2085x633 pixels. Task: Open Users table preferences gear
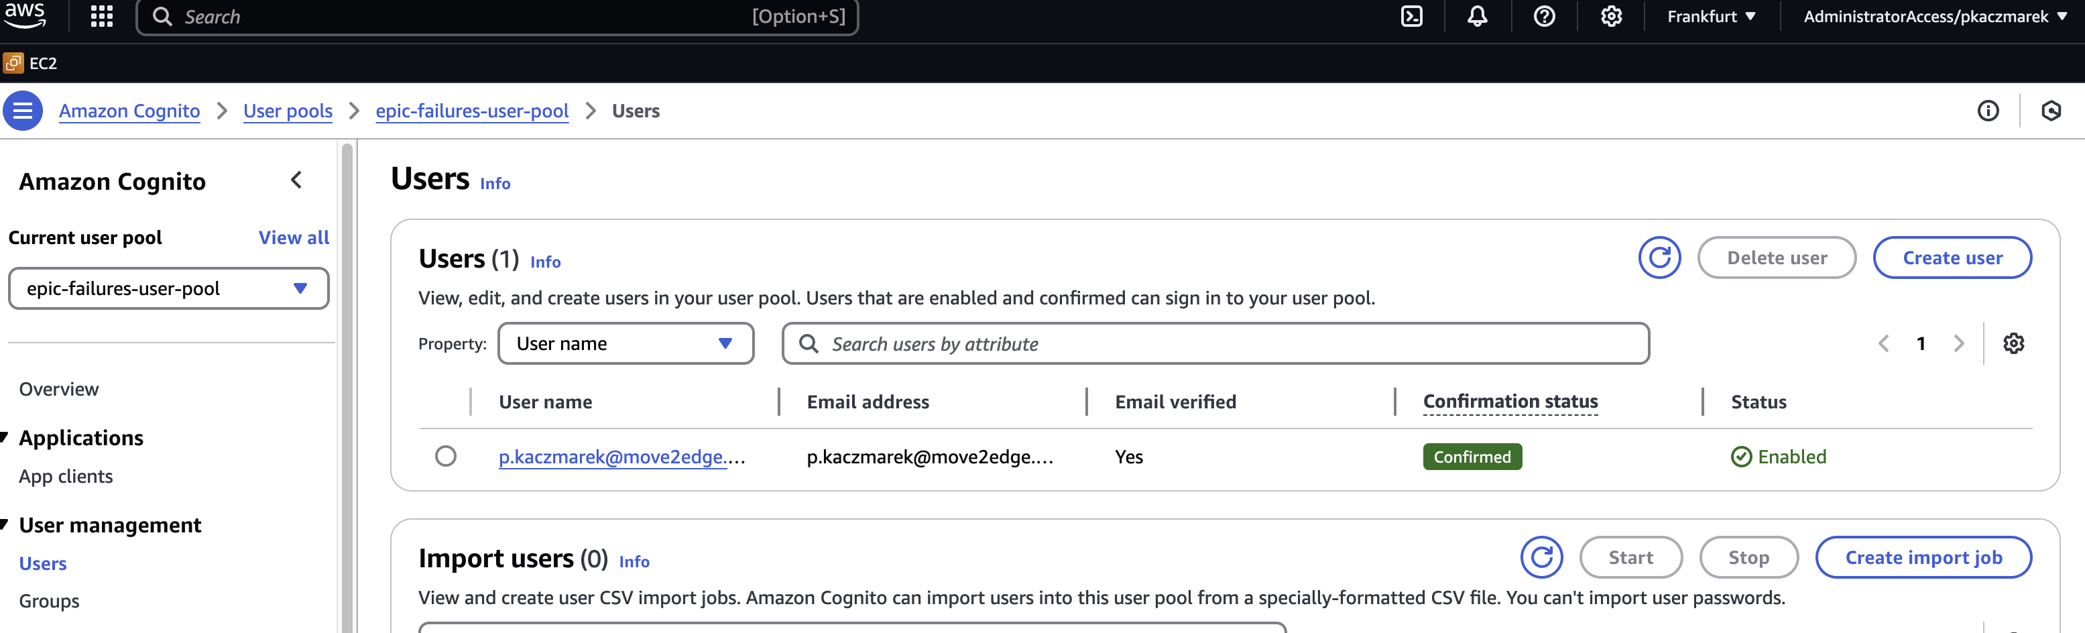2014,343
